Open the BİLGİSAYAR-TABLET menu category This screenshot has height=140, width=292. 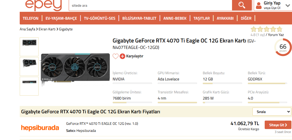tap(139, 18)
